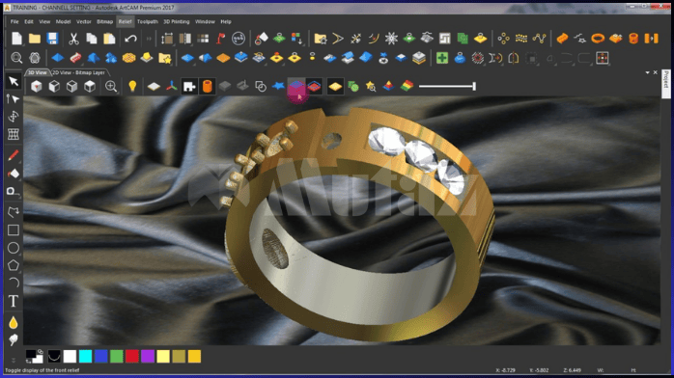Expand the toolbar overflow double-chevron
674x378 pixels.
pos(149,39)
